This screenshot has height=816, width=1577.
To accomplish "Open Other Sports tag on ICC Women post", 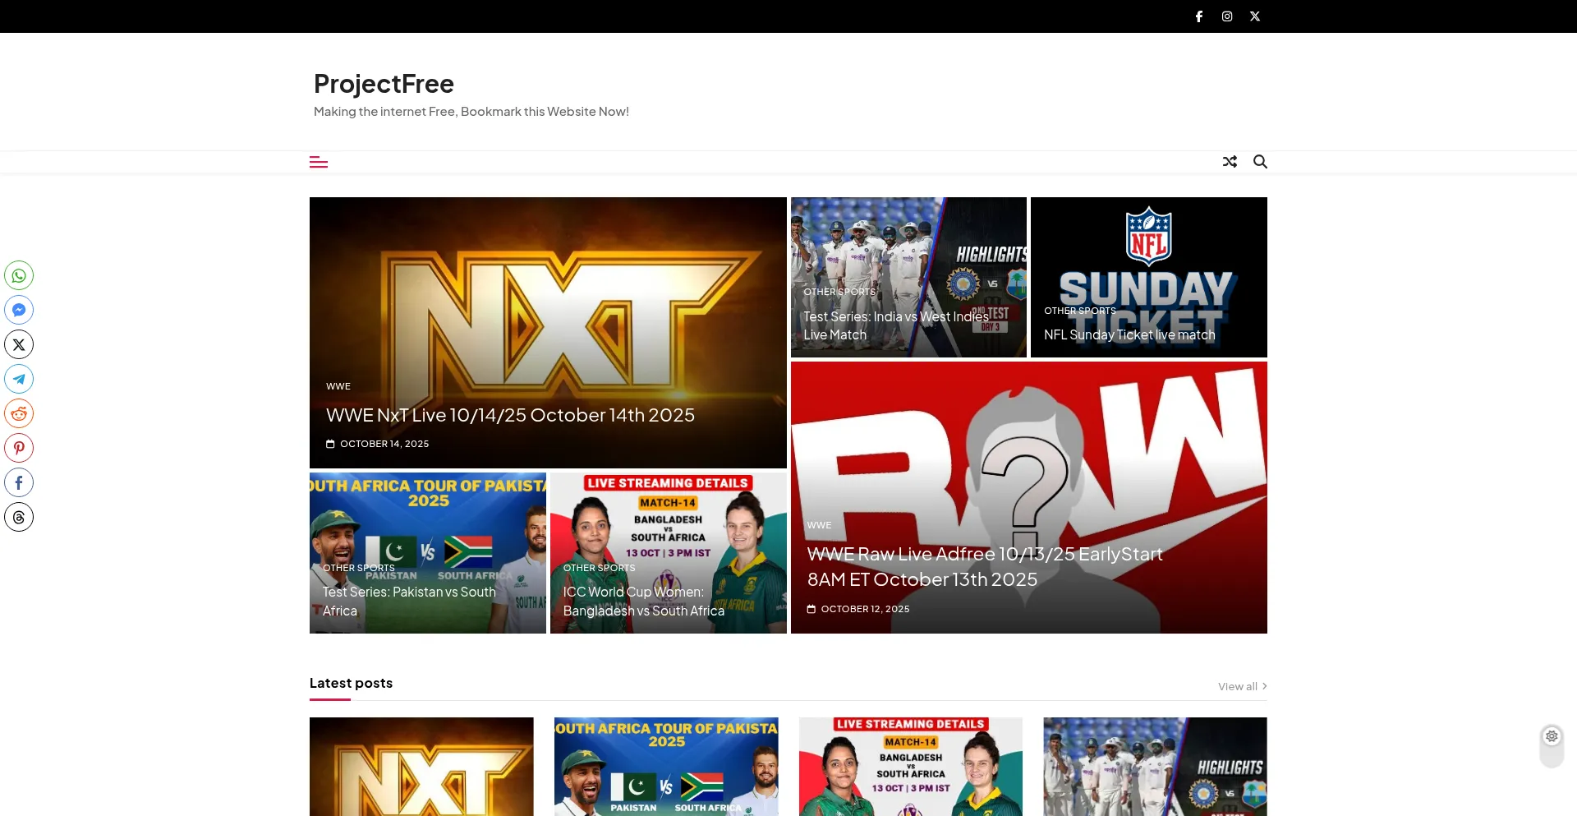I will pos(600,568).
